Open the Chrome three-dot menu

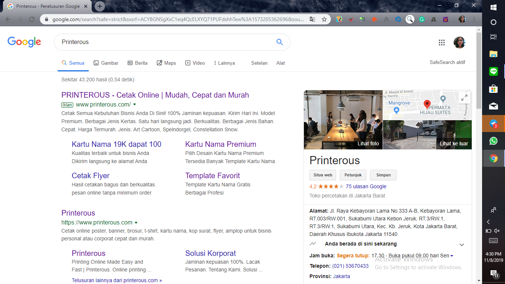(x=474, y=19)
